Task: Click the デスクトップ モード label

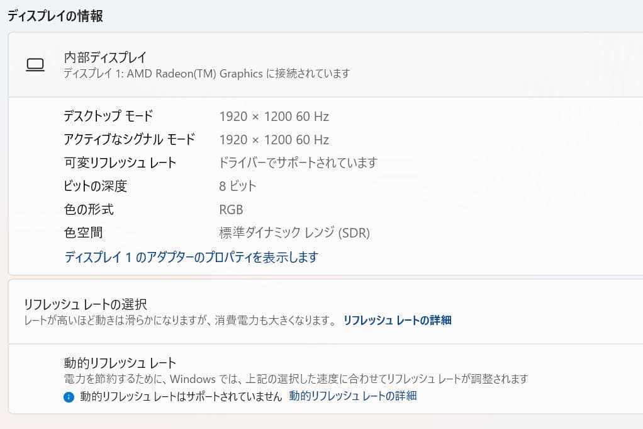Action: click(x=108, y=116)
